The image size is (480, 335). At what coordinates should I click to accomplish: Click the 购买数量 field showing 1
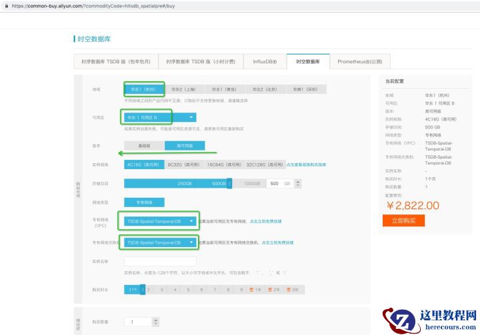click(138, 322)
